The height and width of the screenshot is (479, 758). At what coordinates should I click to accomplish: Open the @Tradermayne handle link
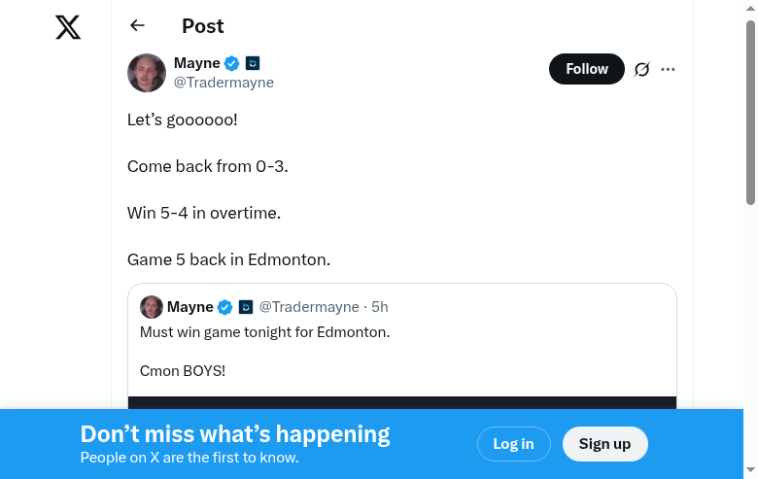tap(224, 83)
